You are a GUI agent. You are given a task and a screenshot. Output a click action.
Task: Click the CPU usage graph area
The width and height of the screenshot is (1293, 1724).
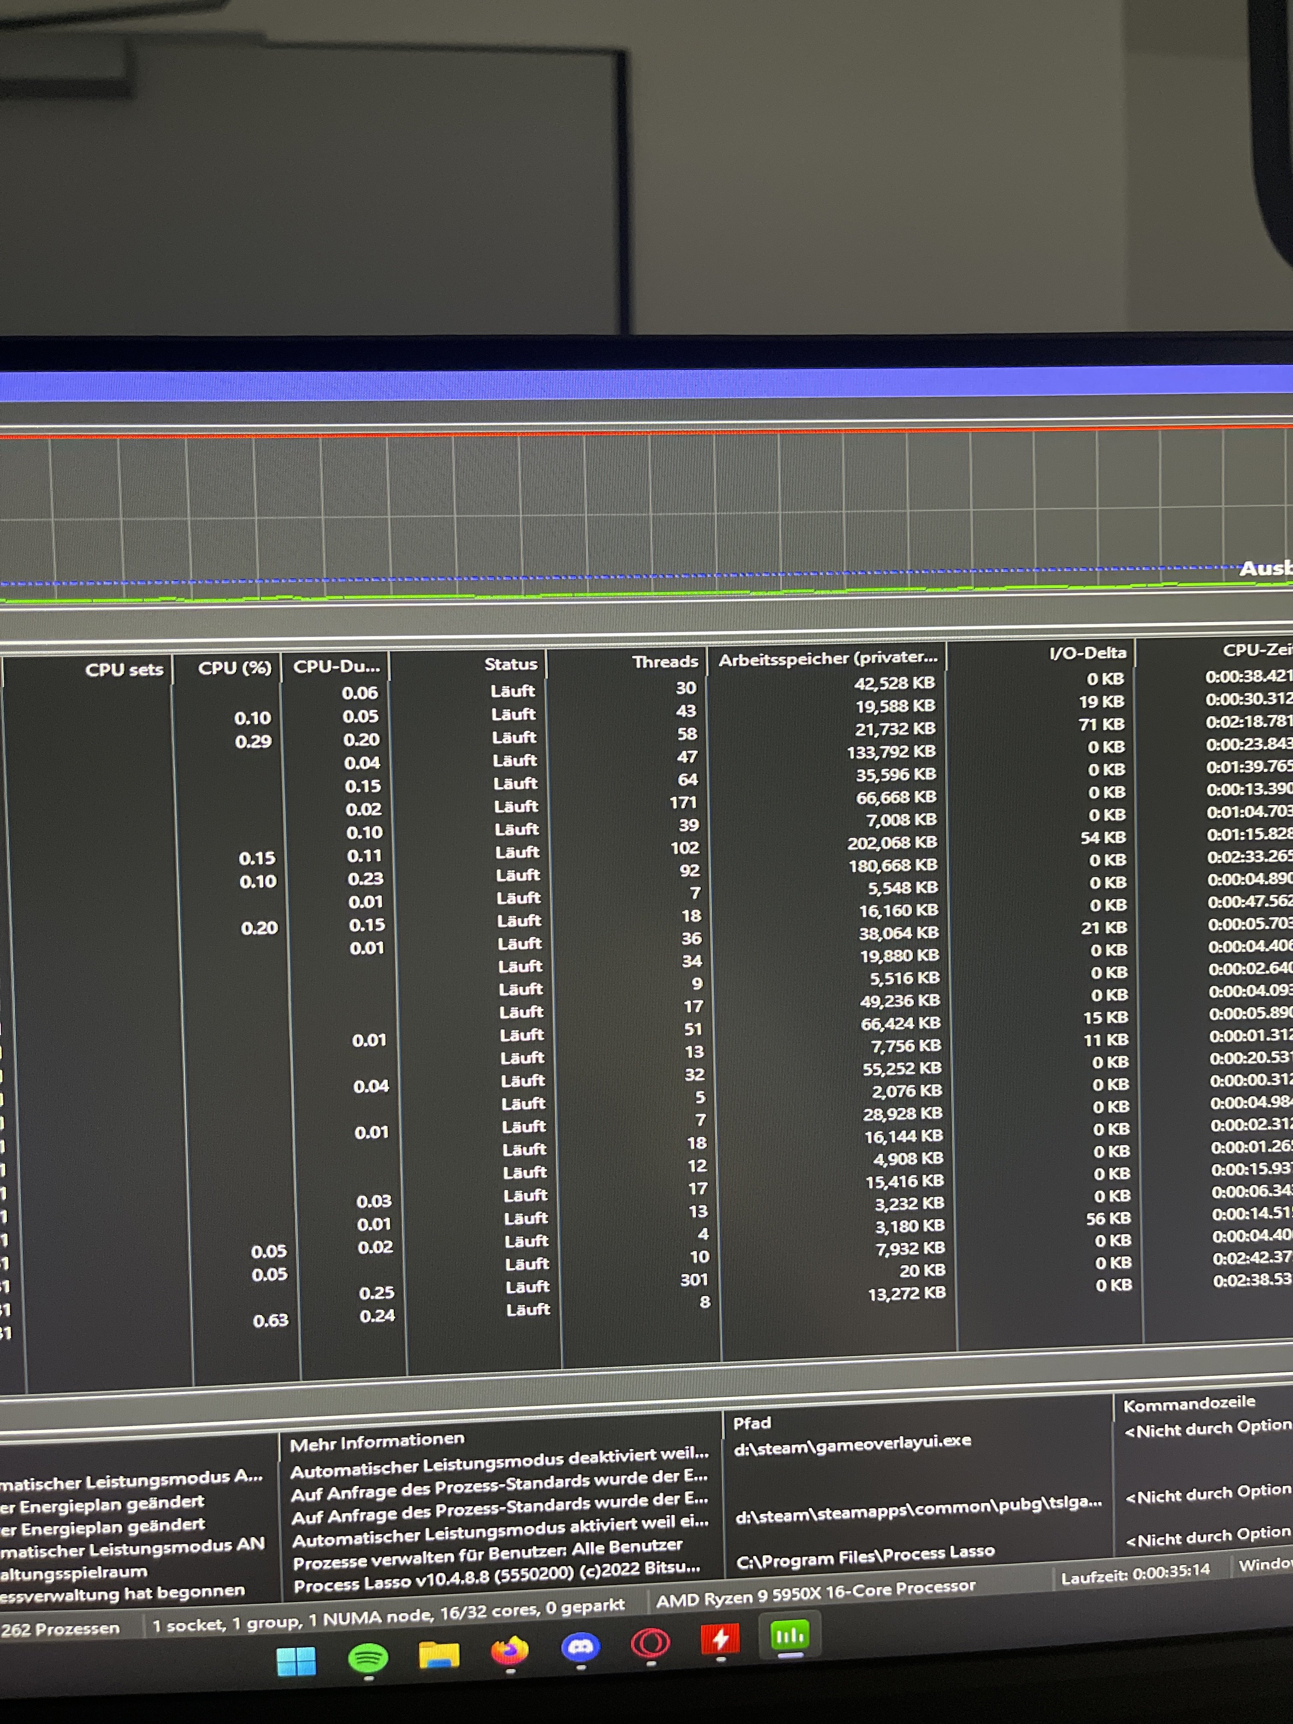coord(623,514)
